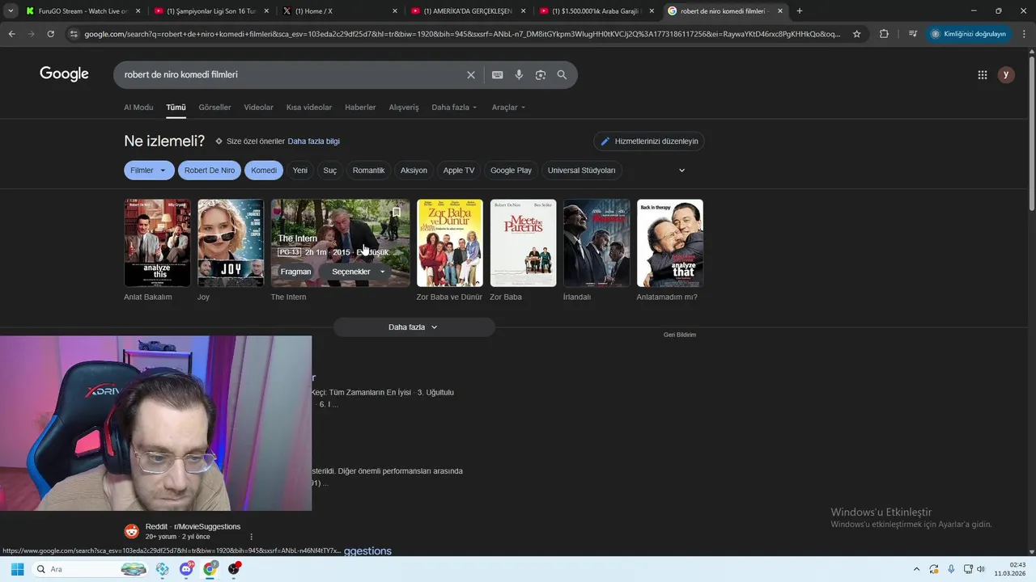Click the taskbar microphone icon
This screenshot has width=1036, height=582.
coord(951,569)
